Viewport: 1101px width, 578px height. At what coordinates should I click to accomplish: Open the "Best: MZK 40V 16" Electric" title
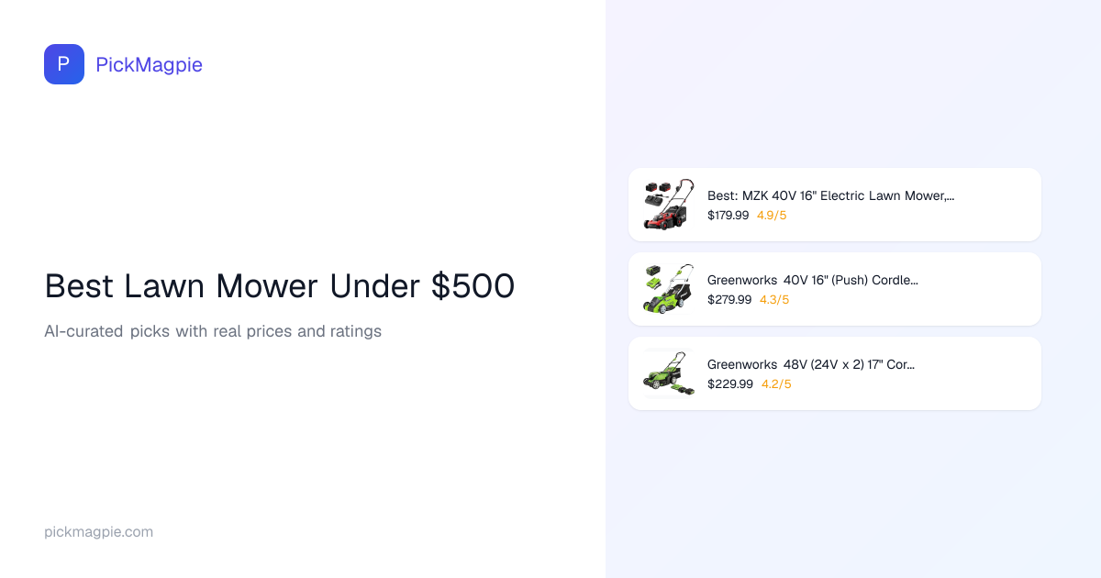tap(830, 195)
